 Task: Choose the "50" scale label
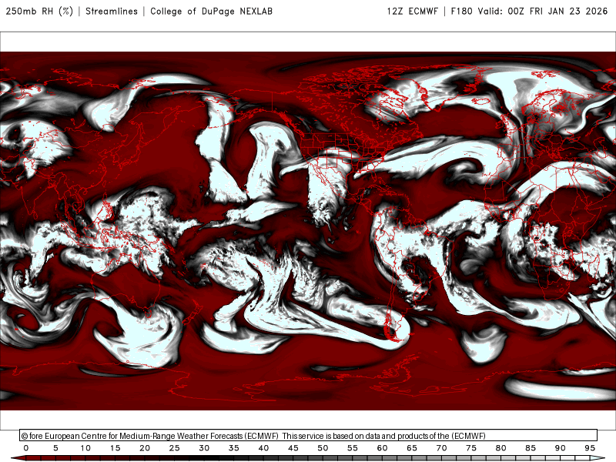(x=323, y=448)
